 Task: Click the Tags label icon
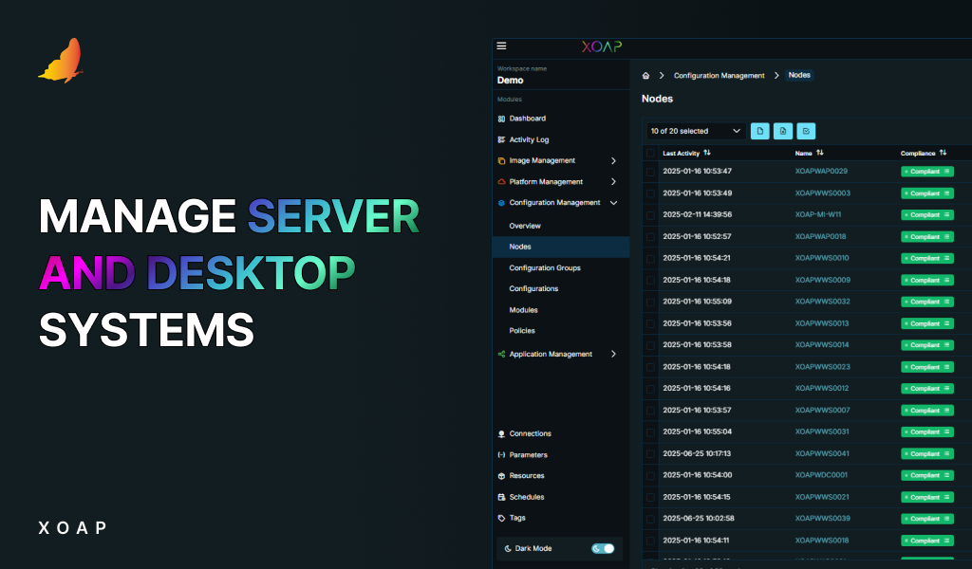click(501, 518)
